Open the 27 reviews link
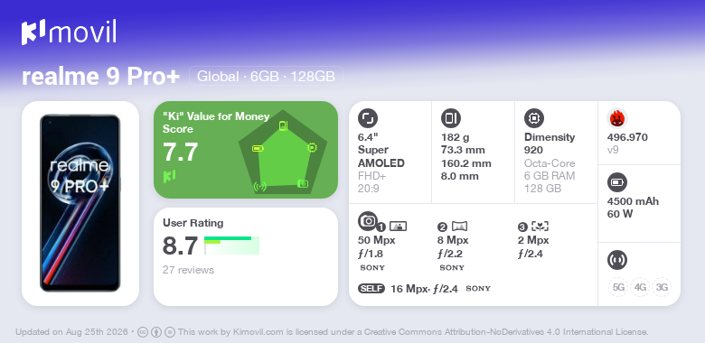Viewport: 705px width, 343px height. coord(188,270)
